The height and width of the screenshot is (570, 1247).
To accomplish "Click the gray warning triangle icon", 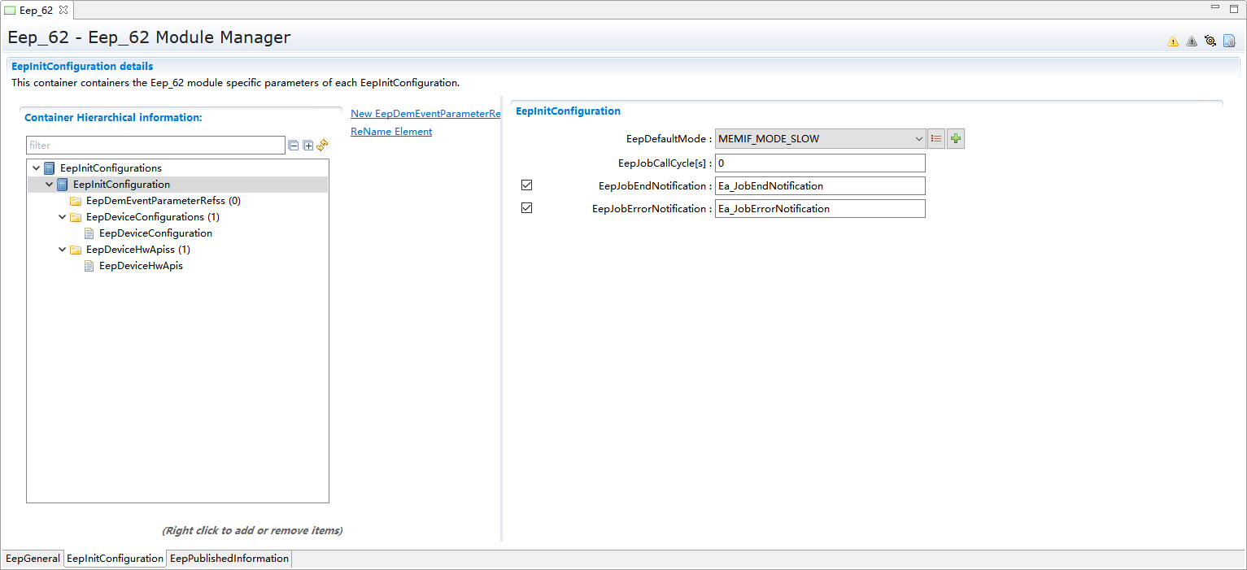I will coord(1191,41).
